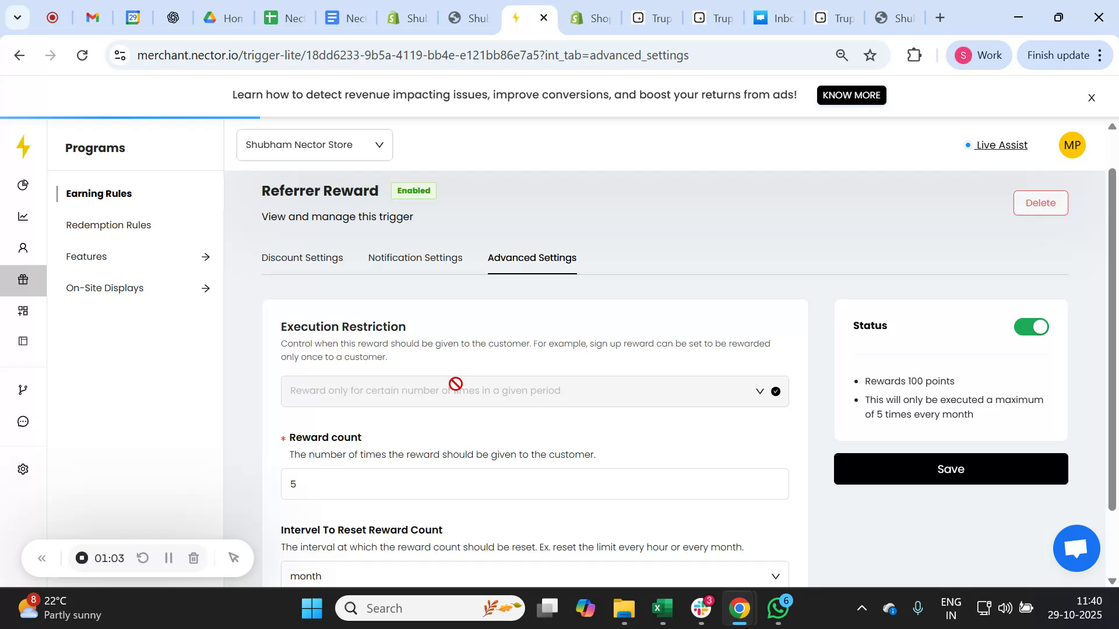
Task: Open the pie chart analytics section
Action: [x=23, y=185]
